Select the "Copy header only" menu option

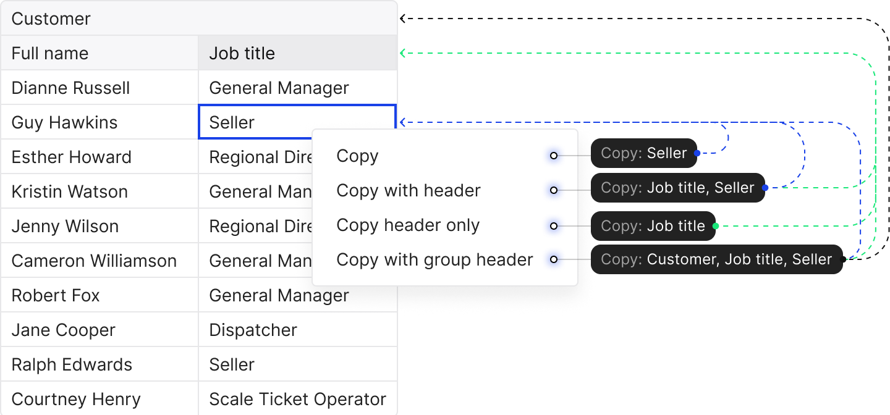click(x=407, y=225)
